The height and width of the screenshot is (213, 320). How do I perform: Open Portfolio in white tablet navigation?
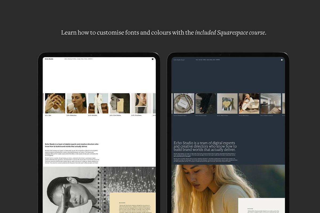point(74,59)
